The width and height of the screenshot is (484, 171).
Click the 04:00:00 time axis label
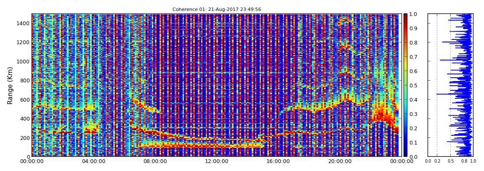click(93, 161)
